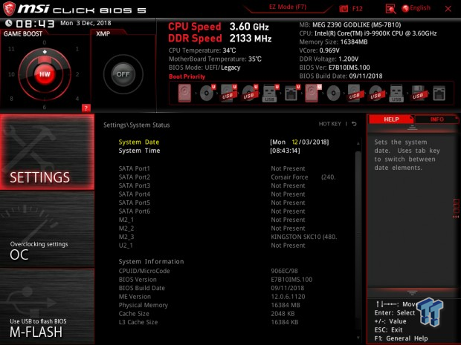Image resolution: width=461 pixels, height=345 pixels.
Task: Select highlighted UEFI hard disk boot icon with U badge
Action: [x=312, y=93]
